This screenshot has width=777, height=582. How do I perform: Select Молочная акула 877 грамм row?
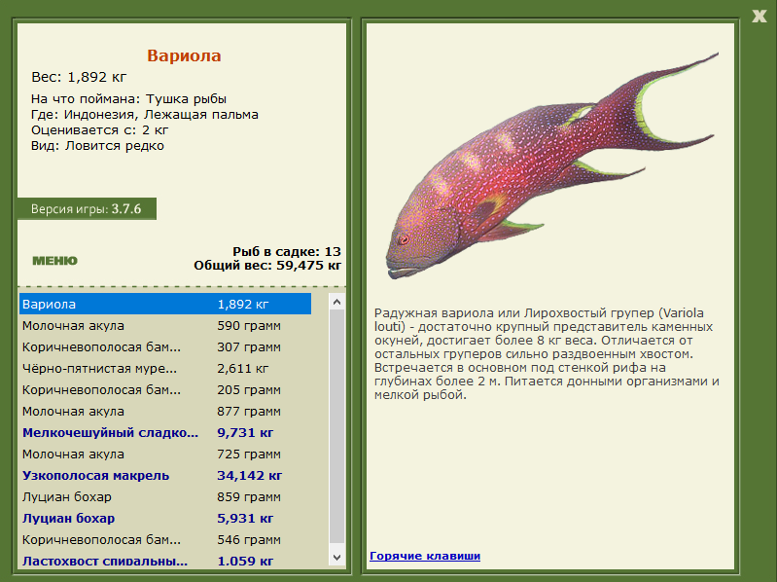165,411
